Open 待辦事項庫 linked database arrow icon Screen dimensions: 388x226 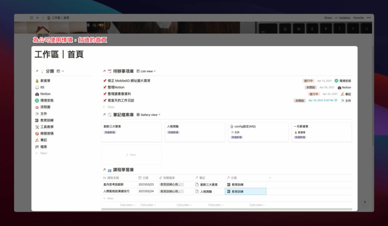tap(104, 71)
